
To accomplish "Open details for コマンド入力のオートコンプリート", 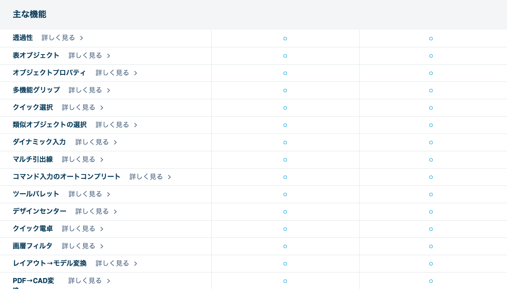I will click(x=146, y=177).
